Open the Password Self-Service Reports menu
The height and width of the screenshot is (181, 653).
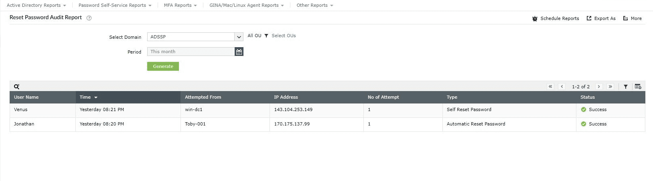[x=115, y=5]
